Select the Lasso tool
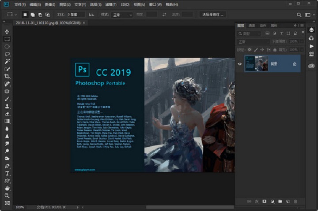 click(x=7, y=54)
